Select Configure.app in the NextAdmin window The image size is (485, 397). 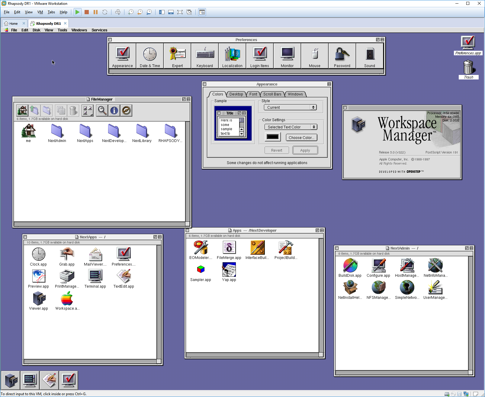[x=378, y=268]
